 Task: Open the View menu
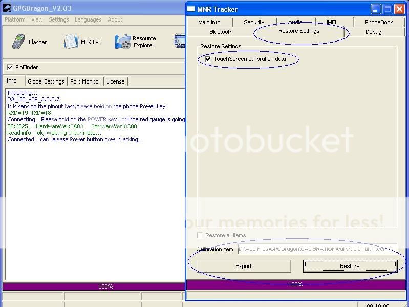[x=37, y=19]
